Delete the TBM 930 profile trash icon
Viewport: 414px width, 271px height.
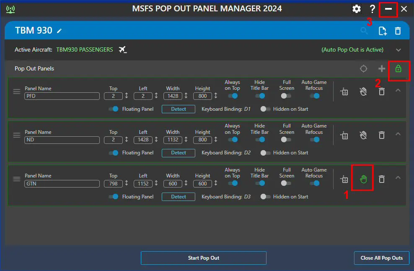[398, 31]
